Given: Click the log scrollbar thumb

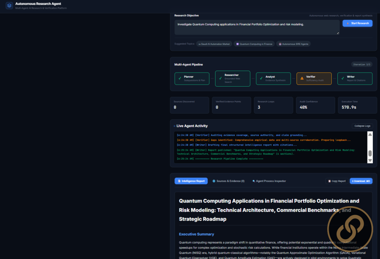Looking at the screenshot, I should point(370,153).
